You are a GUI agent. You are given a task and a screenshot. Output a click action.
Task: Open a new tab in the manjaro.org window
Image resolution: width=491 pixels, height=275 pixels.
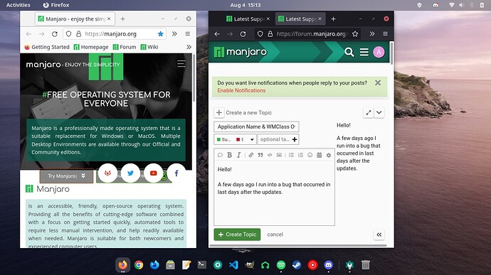click(122, 18)
